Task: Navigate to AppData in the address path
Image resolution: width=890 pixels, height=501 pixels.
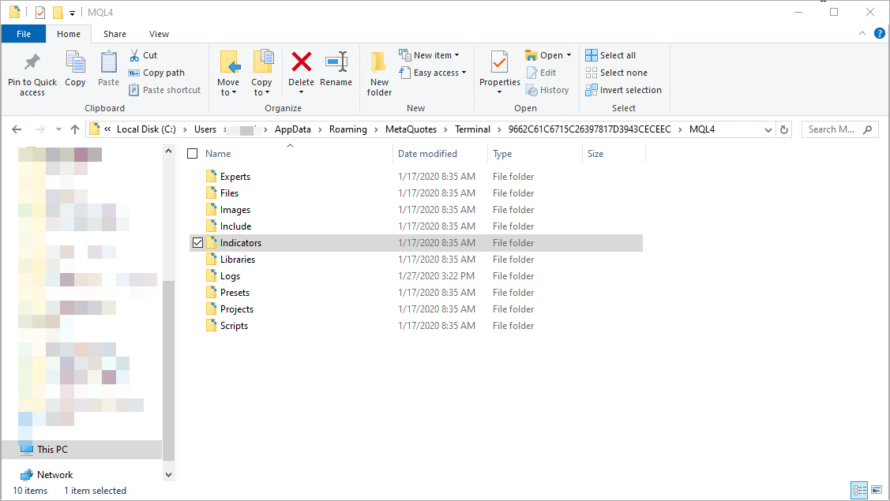Action: pos(293,129)
